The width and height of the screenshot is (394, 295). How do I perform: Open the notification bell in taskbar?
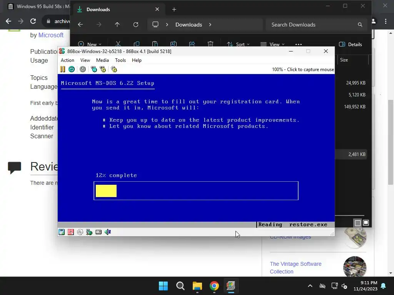[x=384, y=286]
